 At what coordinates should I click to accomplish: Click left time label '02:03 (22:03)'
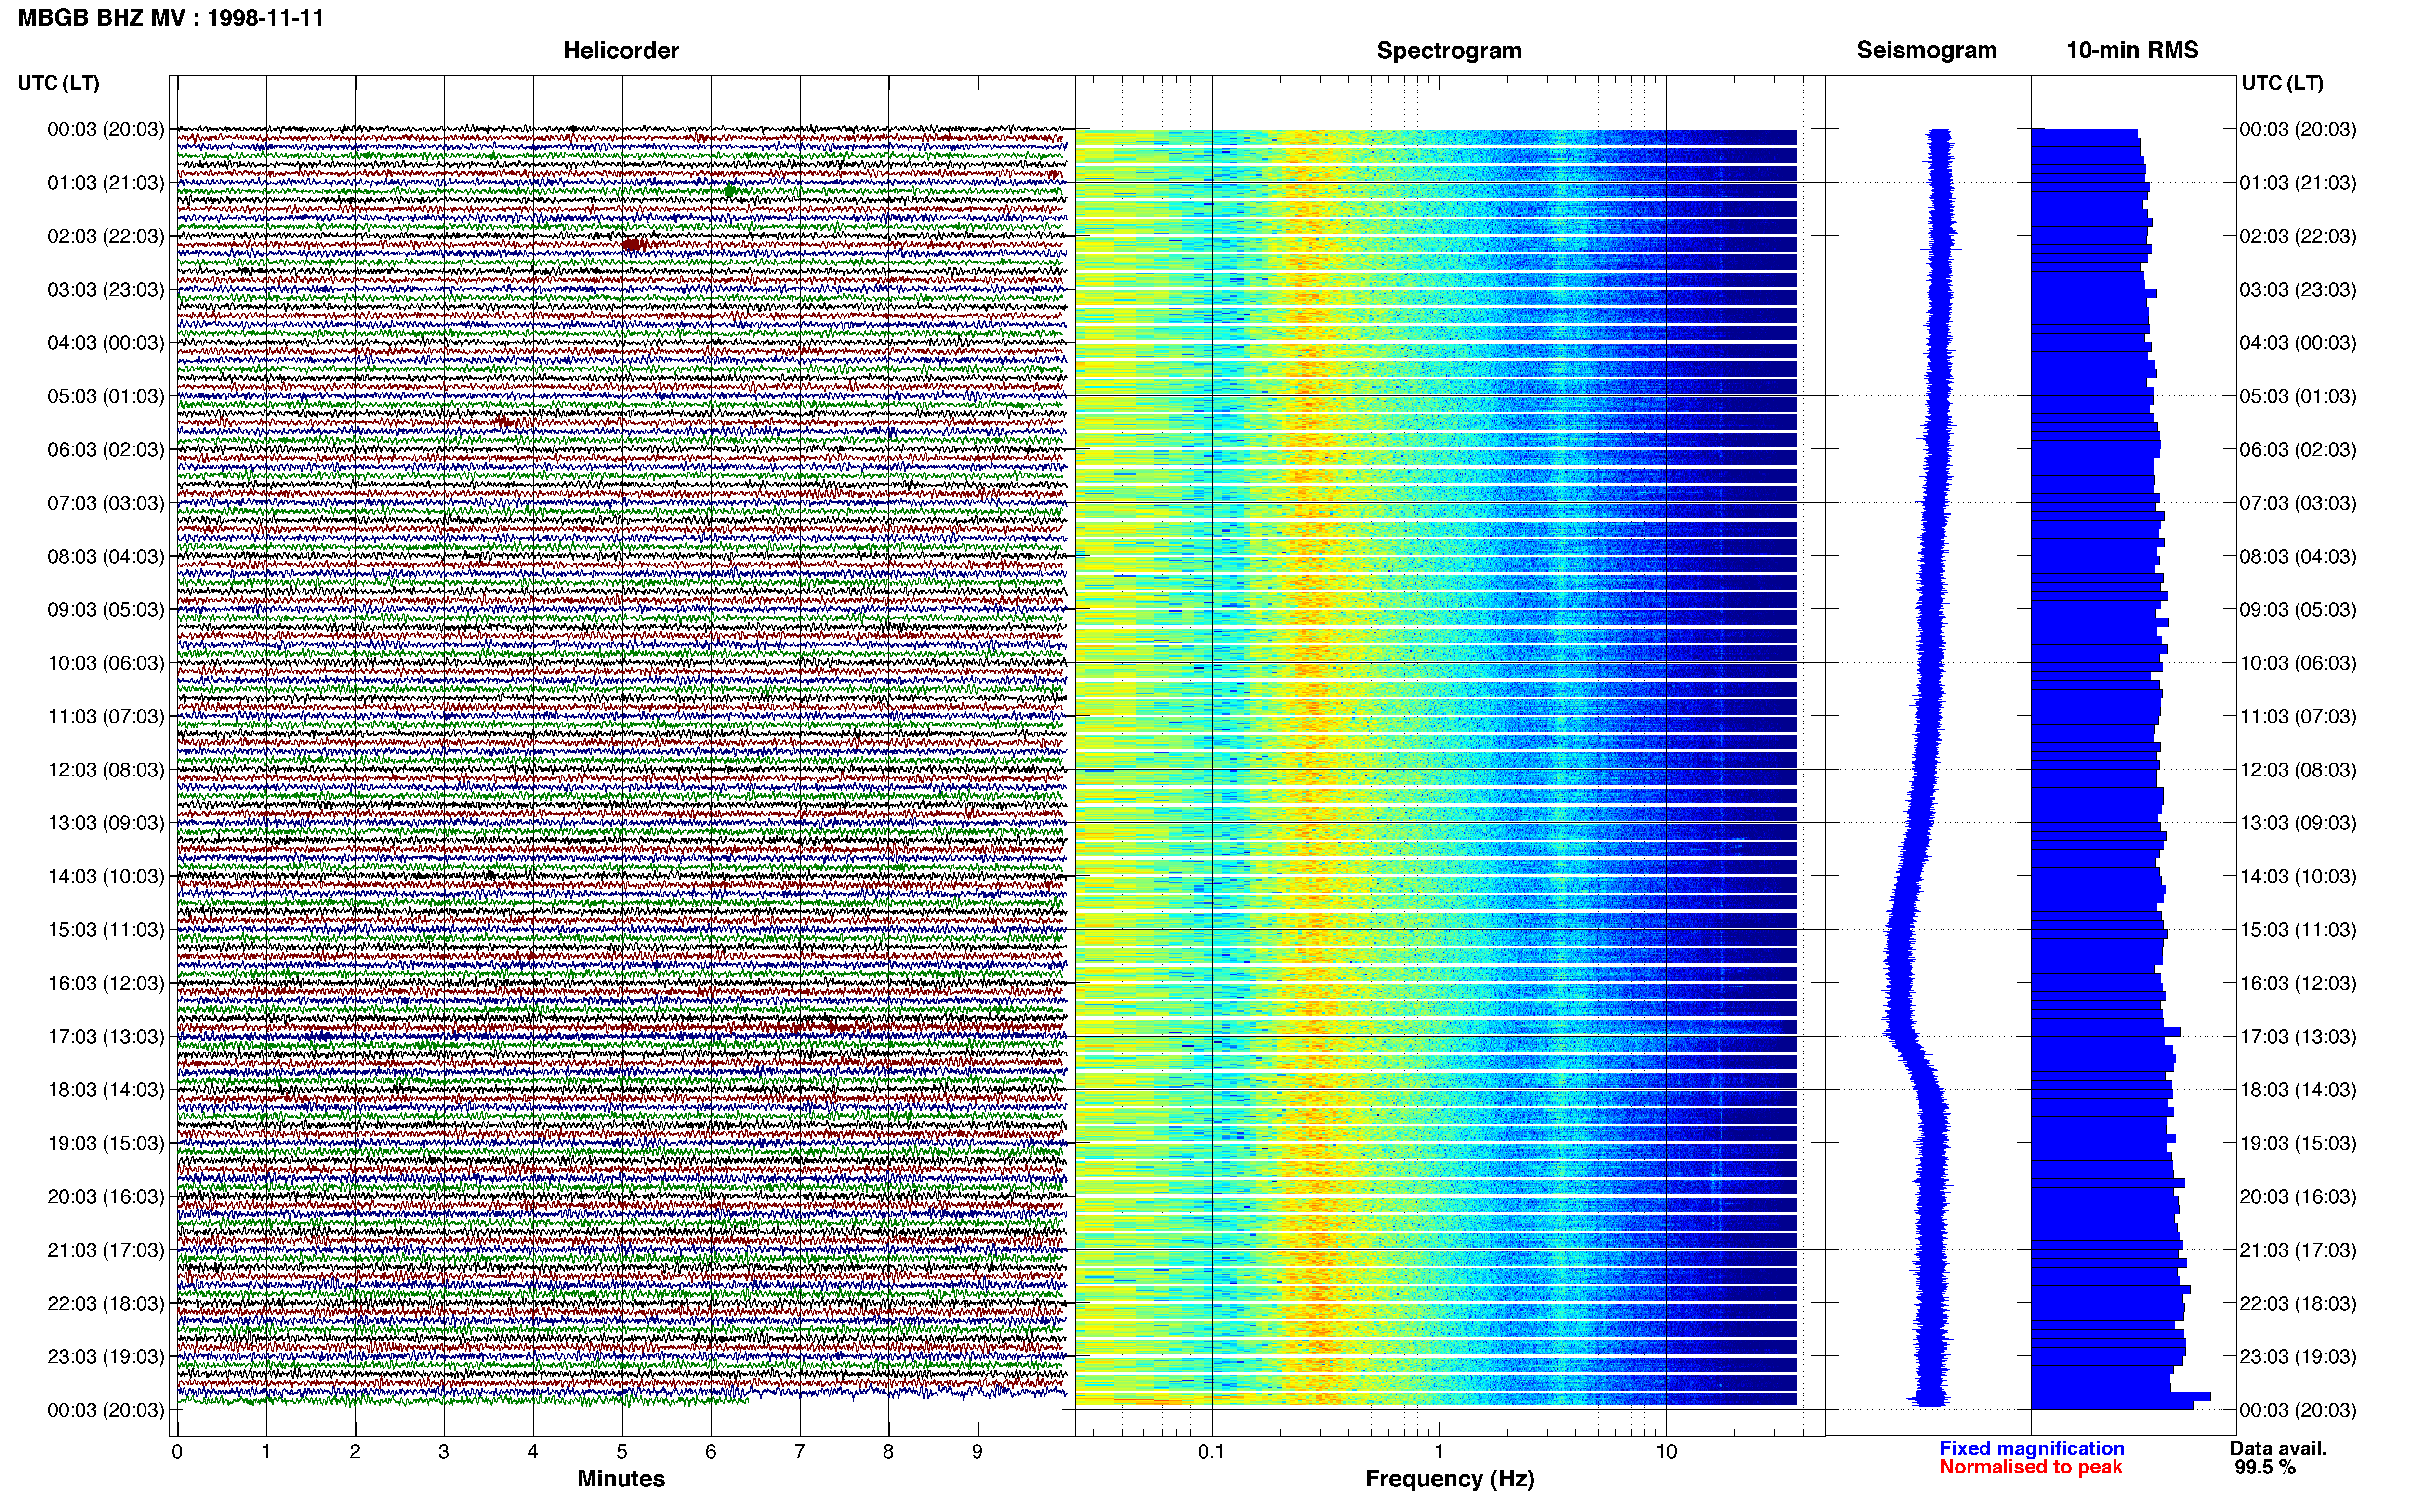pyautogui.click(x=105, y=236)
